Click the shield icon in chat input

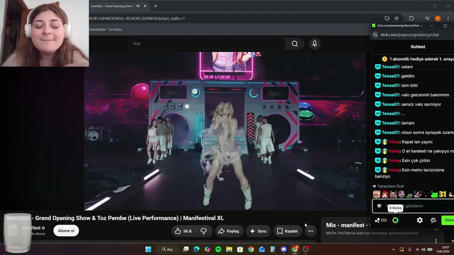coord(379,206)
